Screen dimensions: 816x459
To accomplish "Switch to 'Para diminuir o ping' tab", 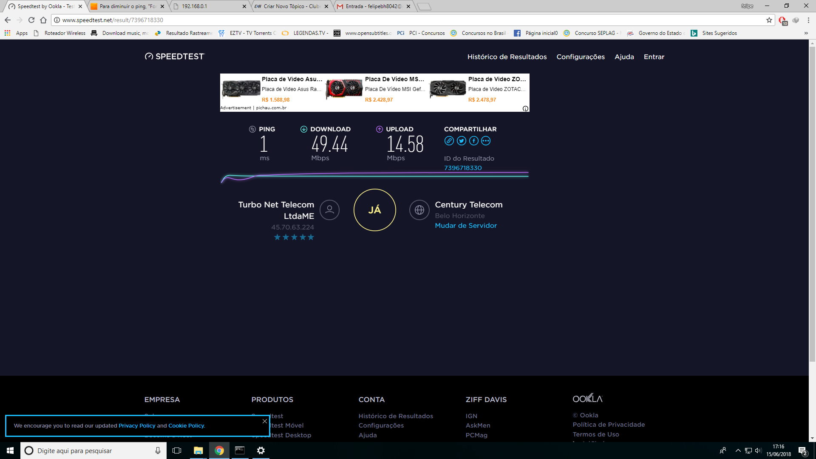I will click(x=127, y=6).
